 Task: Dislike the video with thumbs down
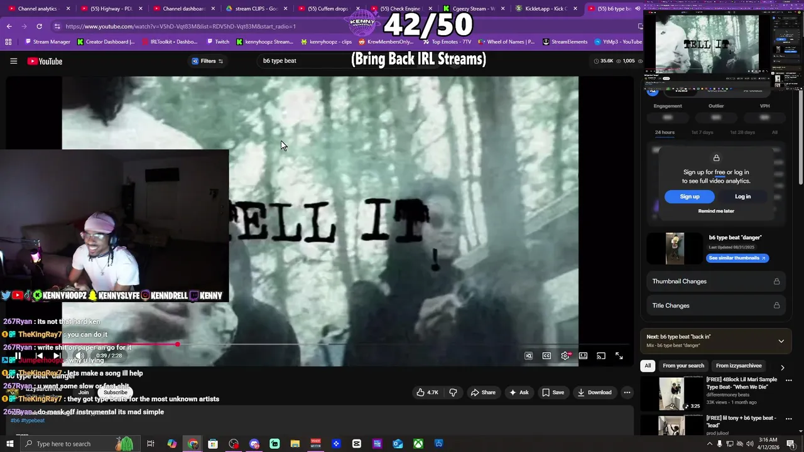453,392
